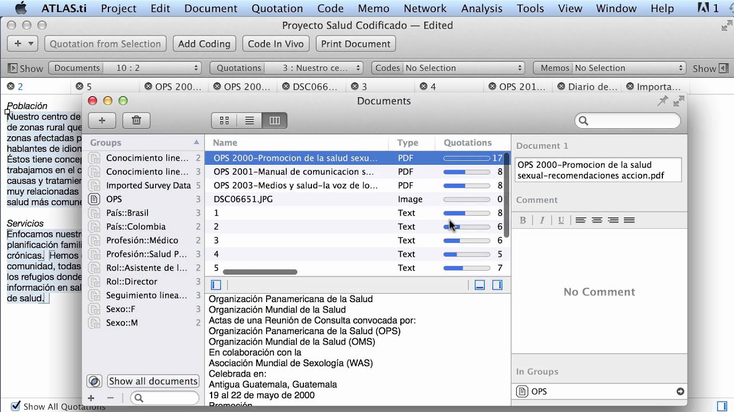
Task: Click quotation bar for DSC06651.JPG row
Action: tap(467, 199)
